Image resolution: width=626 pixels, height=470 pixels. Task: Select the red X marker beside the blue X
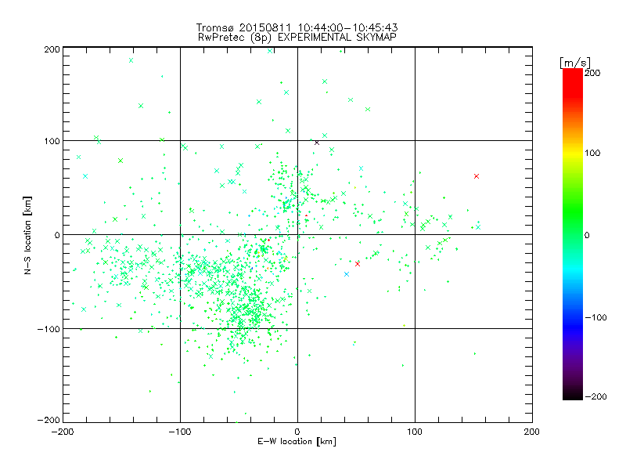click(358, 264)
